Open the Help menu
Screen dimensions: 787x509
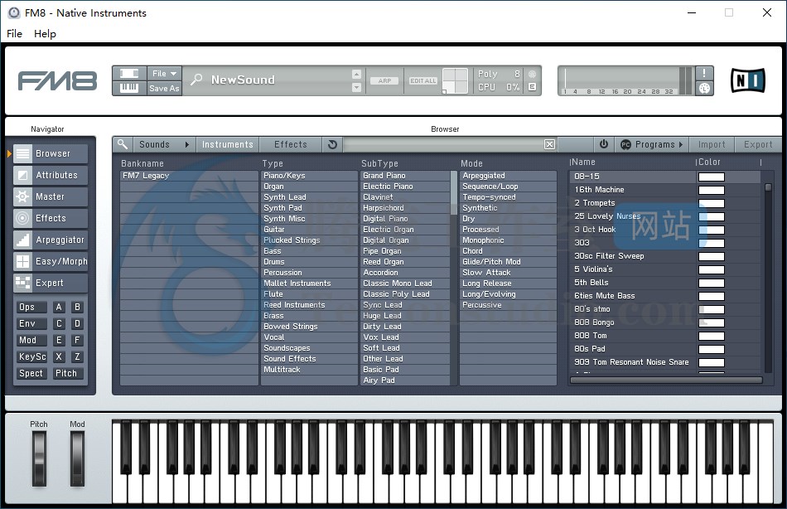pyautogui.click(x=46, y=34)
